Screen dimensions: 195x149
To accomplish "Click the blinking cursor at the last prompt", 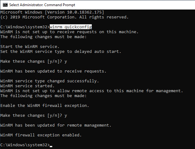I will coord(51,146).
